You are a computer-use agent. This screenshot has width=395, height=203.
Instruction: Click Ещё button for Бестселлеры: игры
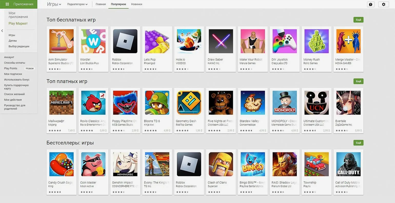pyautogui.click(x=358, y=143)
